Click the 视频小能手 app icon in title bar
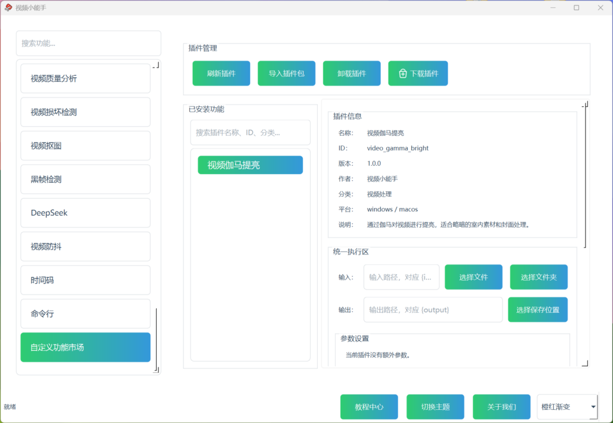This screenshot has height=423, width=613. [x=8, y=7]
